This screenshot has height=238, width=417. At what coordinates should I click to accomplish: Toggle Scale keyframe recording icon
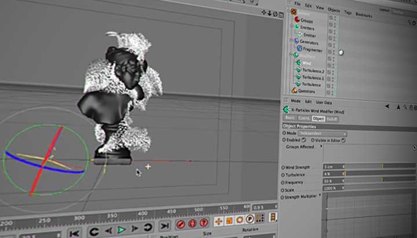click(229, 221)
